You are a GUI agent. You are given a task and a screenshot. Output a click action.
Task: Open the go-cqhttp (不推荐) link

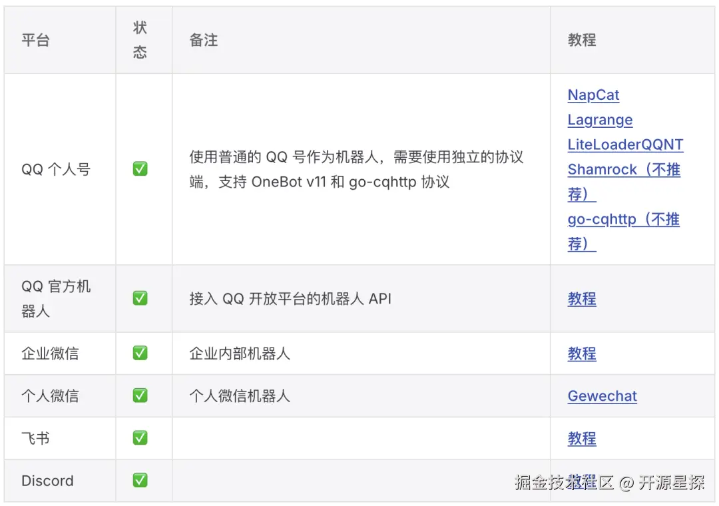[624, 231]
